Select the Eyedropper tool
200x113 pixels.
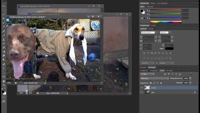click(x=4, y=27)
